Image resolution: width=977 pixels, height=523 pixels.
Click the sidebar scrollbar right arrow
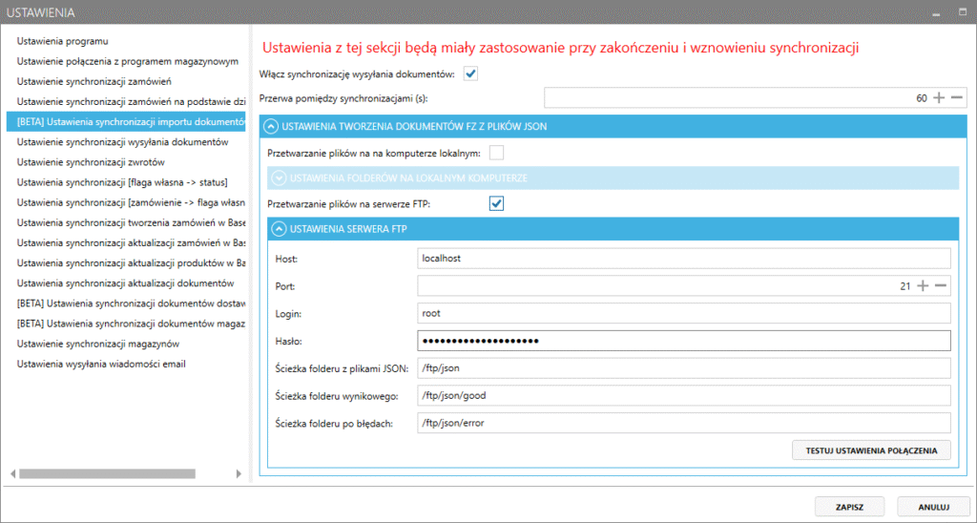tap(239, 473)
